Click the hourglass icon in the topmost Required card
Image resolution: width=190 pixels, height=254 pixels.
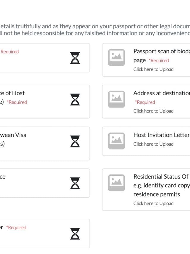(75, 58)
